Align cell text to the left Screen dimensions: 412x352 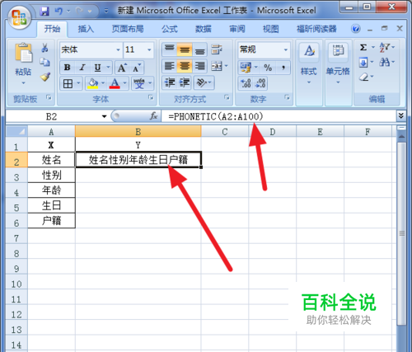tap(169, 66)
